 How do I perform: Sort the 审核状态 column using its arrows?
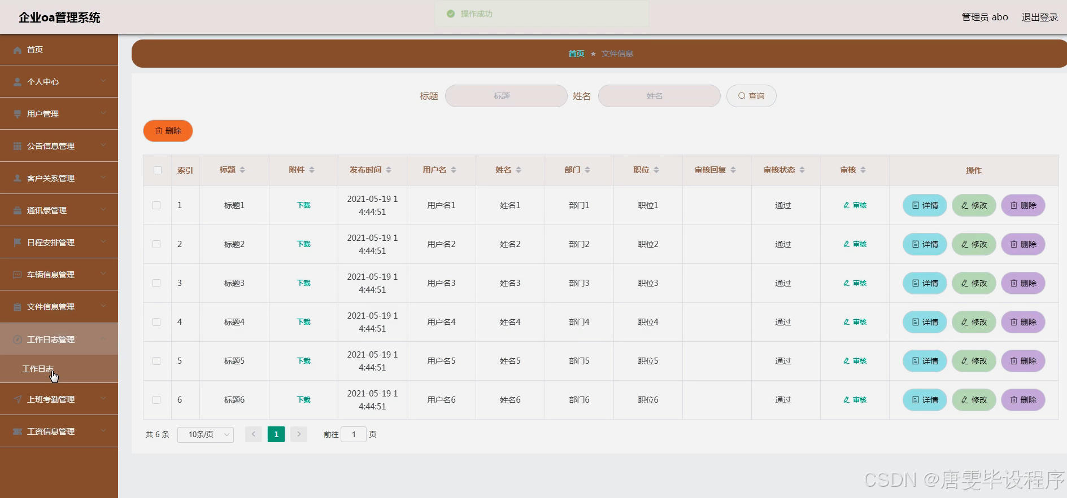[802, 170]
